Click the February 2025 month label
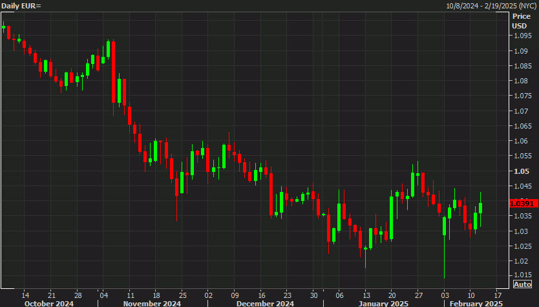 coord(476,304)
